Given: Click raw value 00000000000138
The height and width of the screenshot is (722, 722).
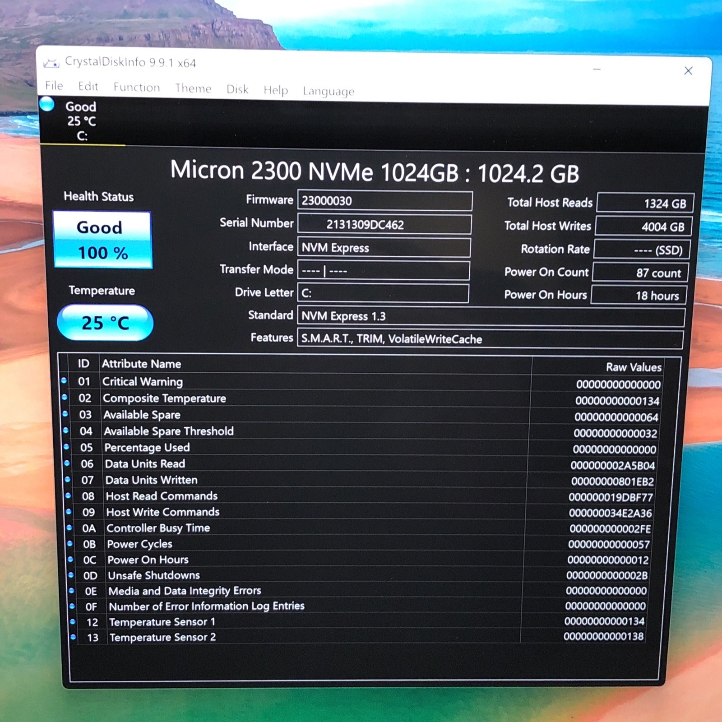Looking at the screenshot, I should coord(604,636).
